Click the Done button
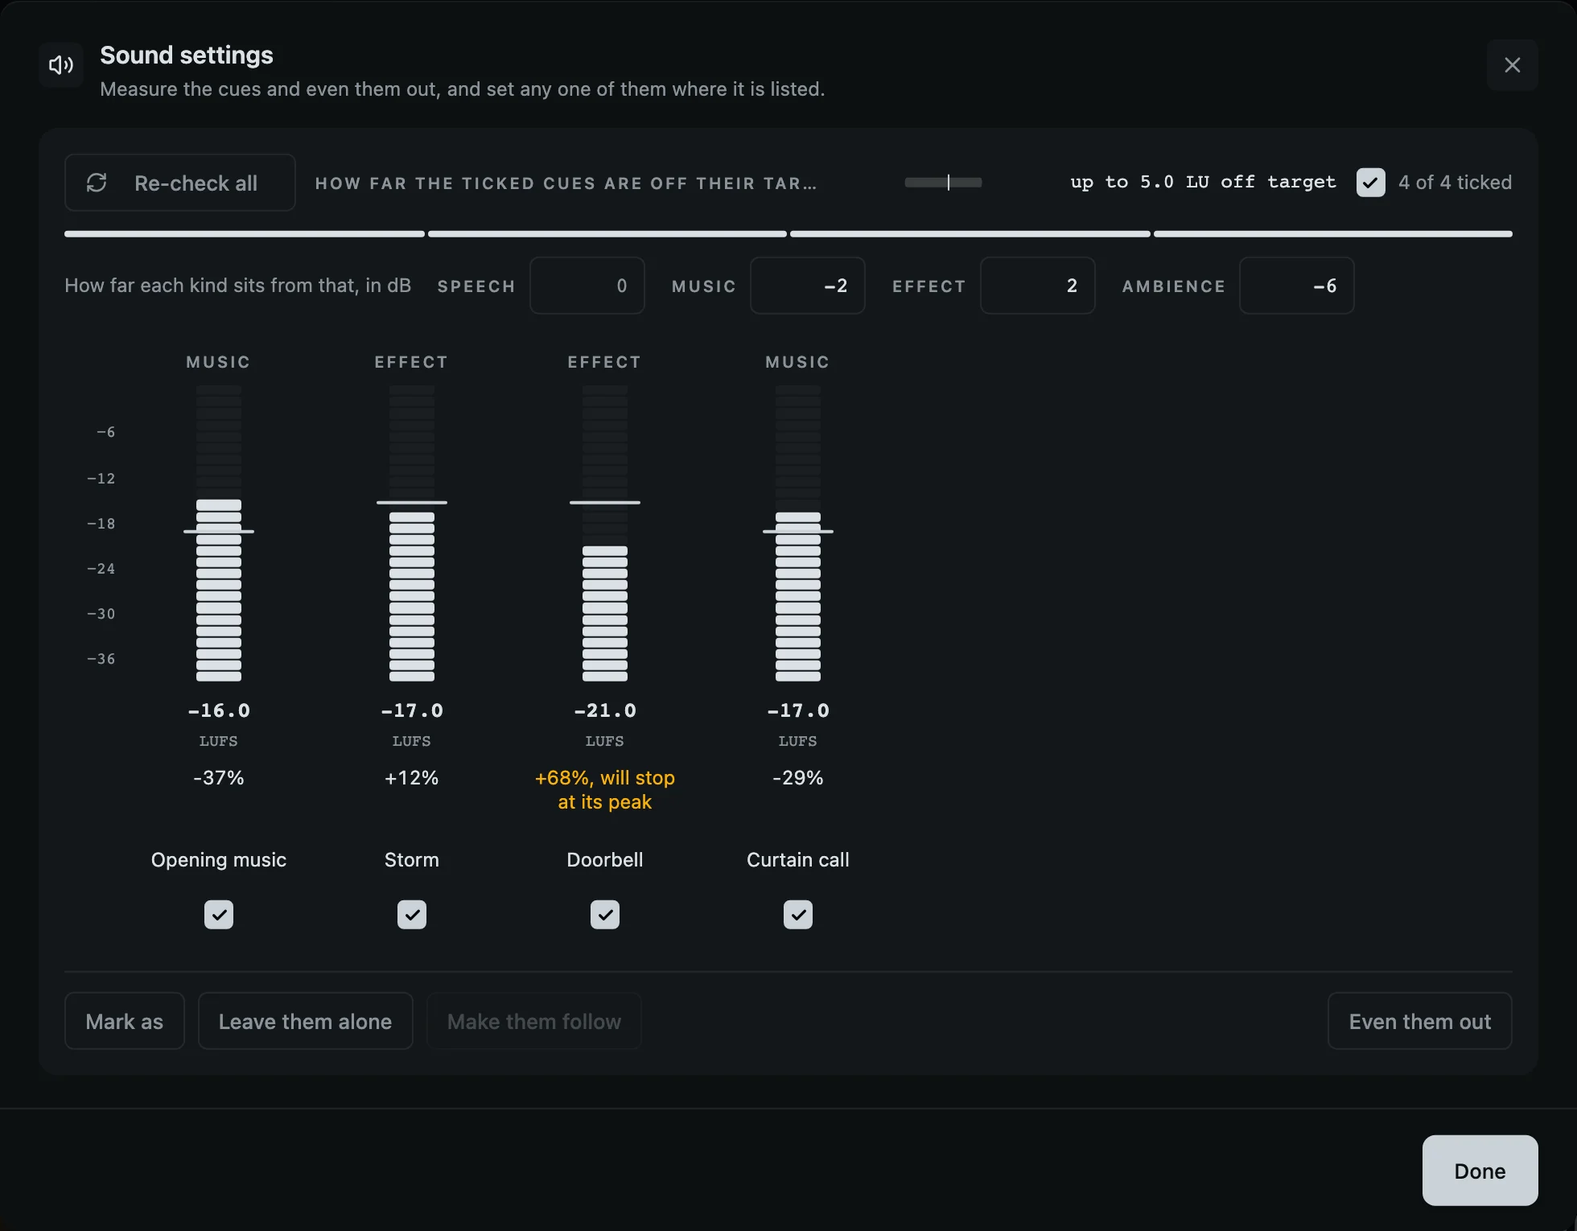 1480,1171
